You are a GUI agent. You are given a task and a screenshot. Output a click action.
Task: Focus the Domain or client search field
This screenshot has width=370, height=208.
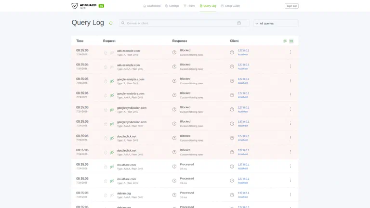[x=184, y=23]
